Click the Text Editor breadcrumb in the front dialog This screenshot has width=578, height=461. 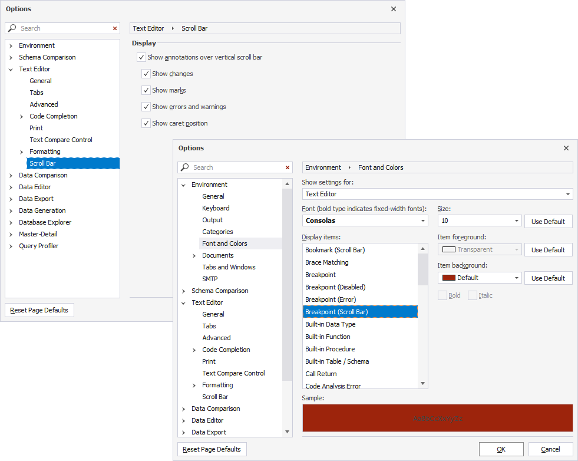[148, 28]
